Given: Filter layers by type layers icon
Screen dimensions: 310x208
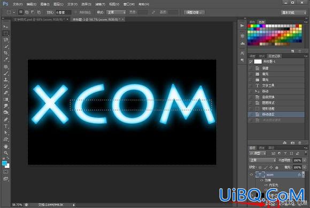Looking at the screenshot, I should (285, 154).
